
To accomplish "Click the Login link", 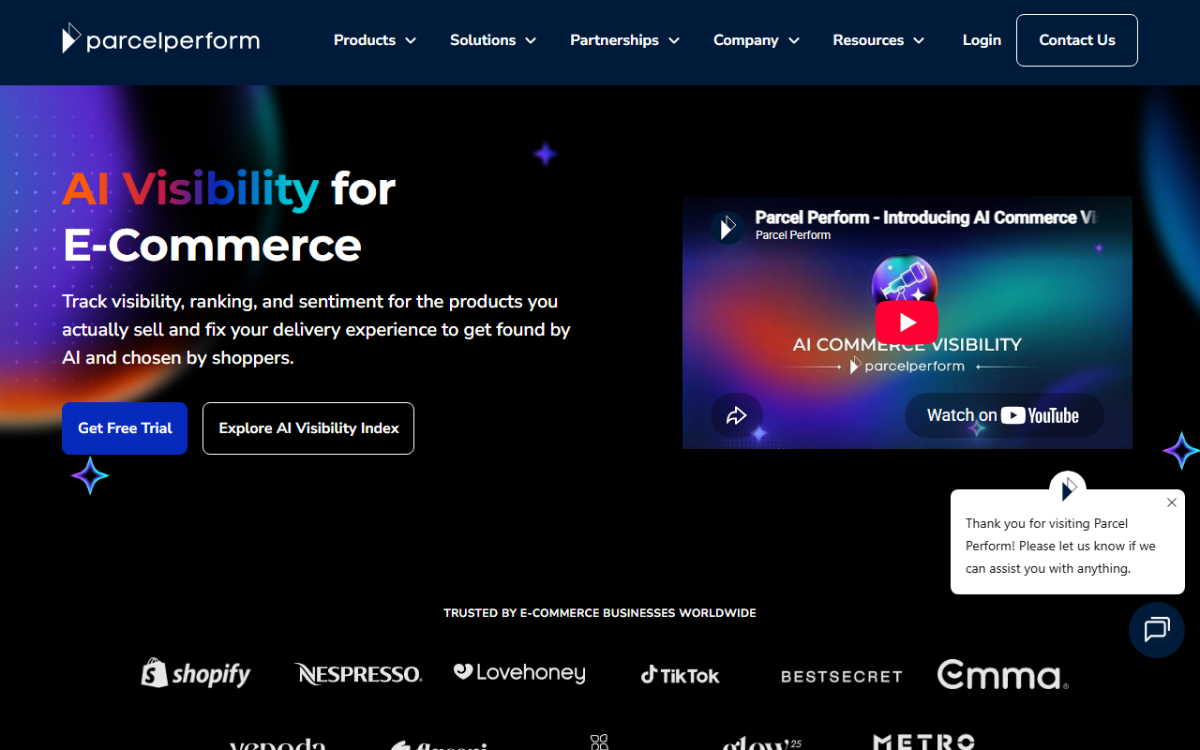I will (x=982, y=40).
